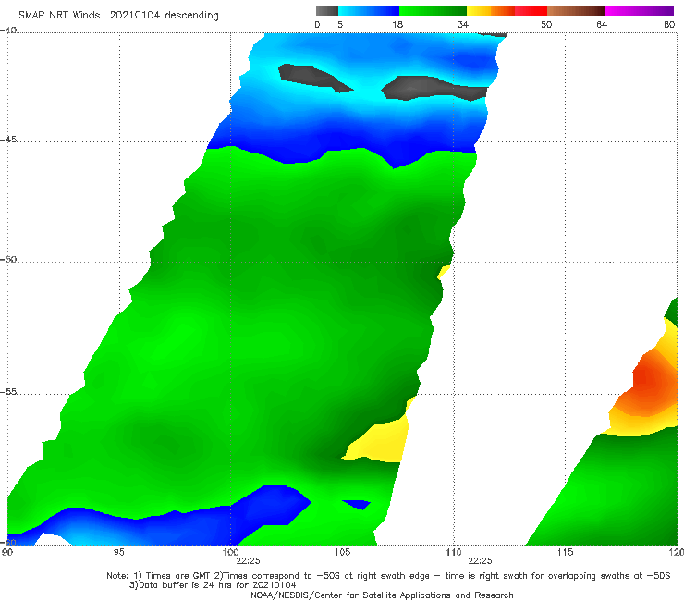The width and height of the screenshot is (684, 601).
Task: Click the magenta-purple segment of the color bar
Action: [x=640, y=11]
